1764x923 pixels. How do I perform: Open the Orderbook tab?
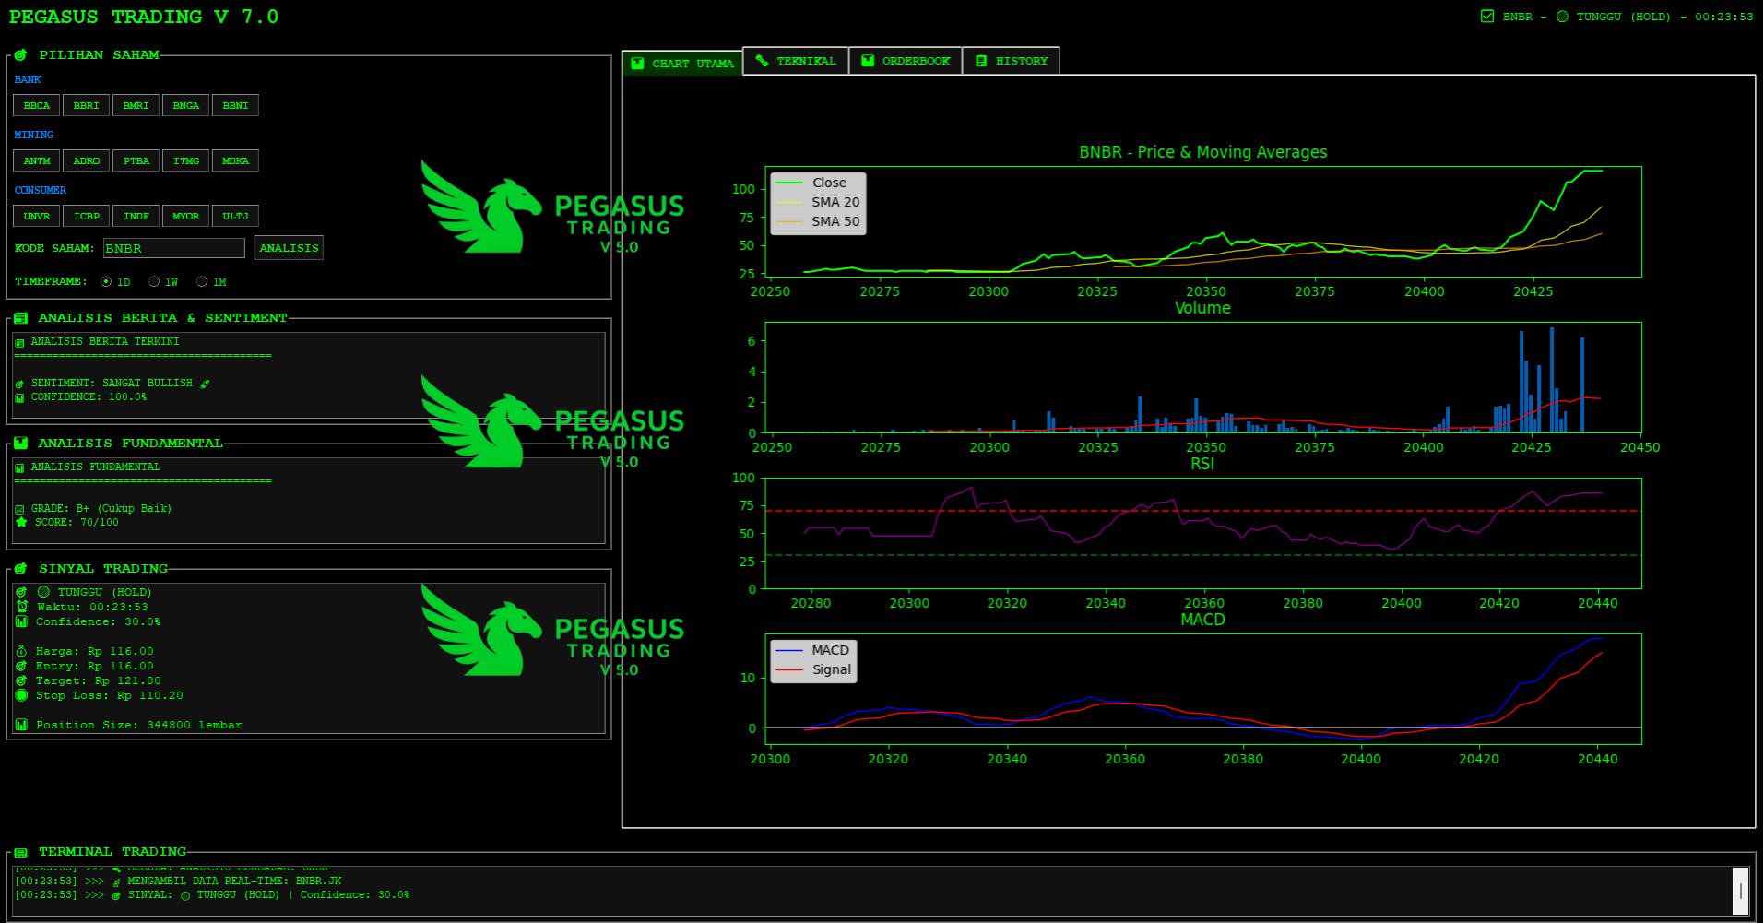click(905, 61)
